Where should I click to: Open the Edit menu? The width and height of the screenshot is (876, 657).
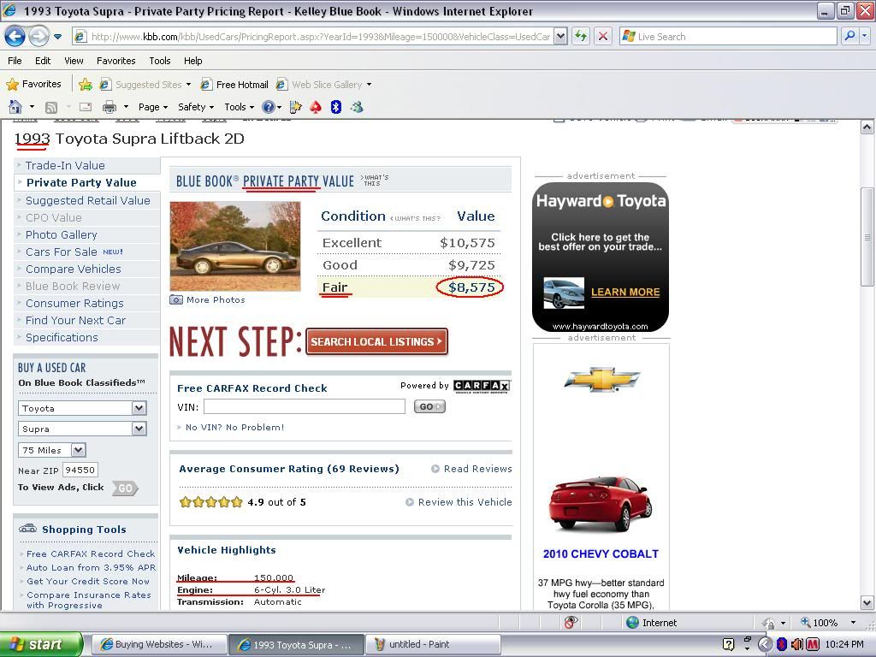pos(43,61)
